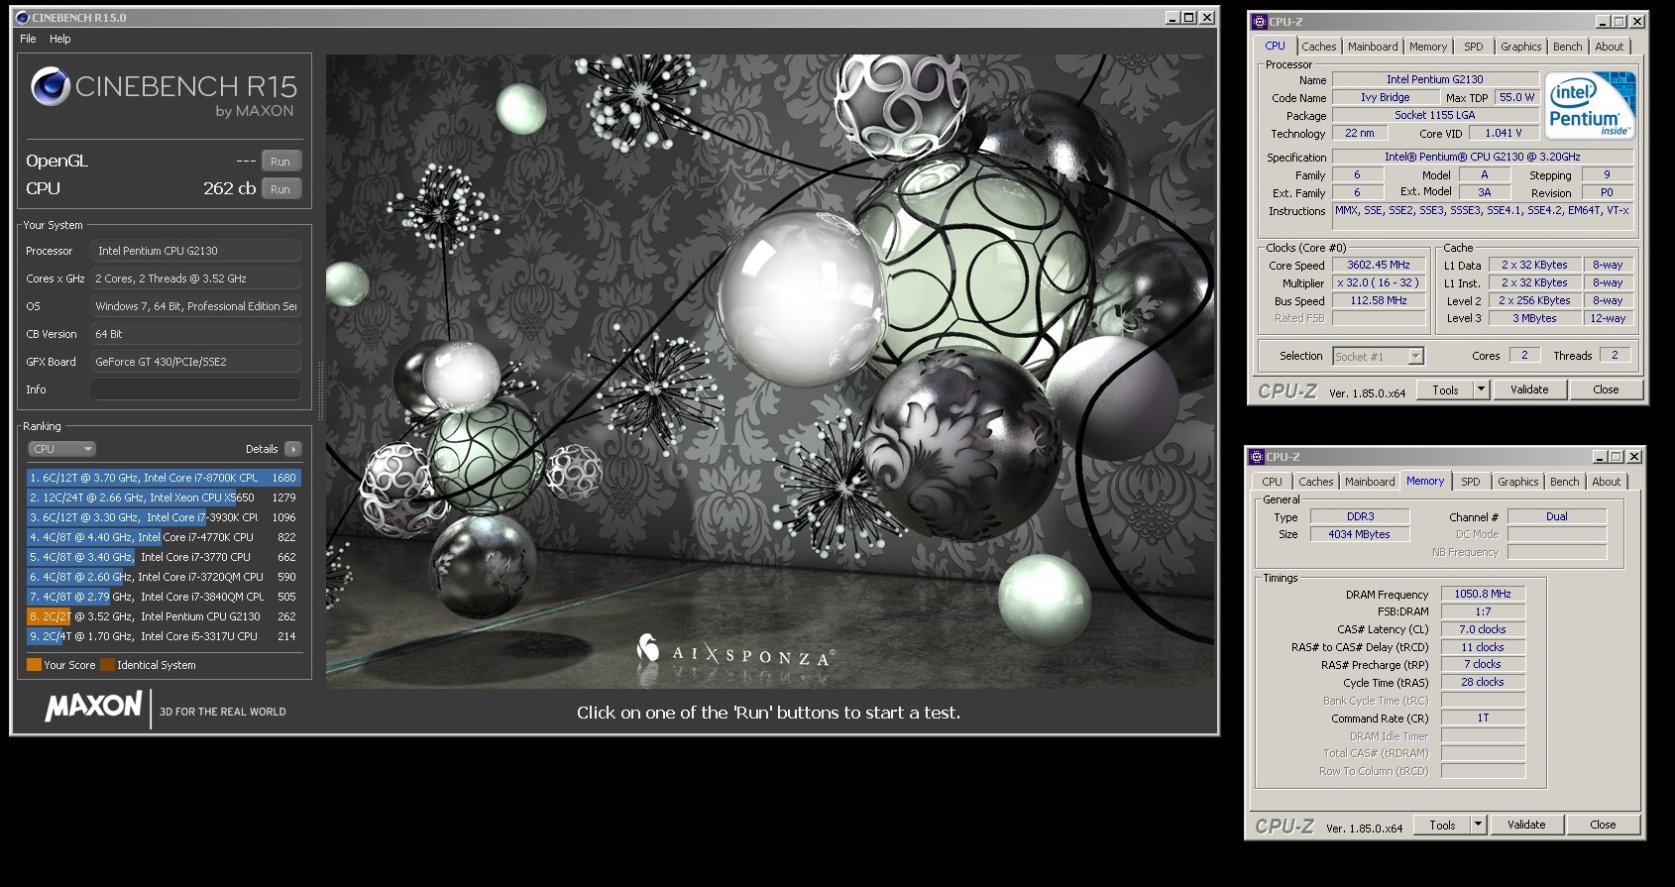Open the Help menu in Cinebench

pyautogui.click(x=60, y=39)
